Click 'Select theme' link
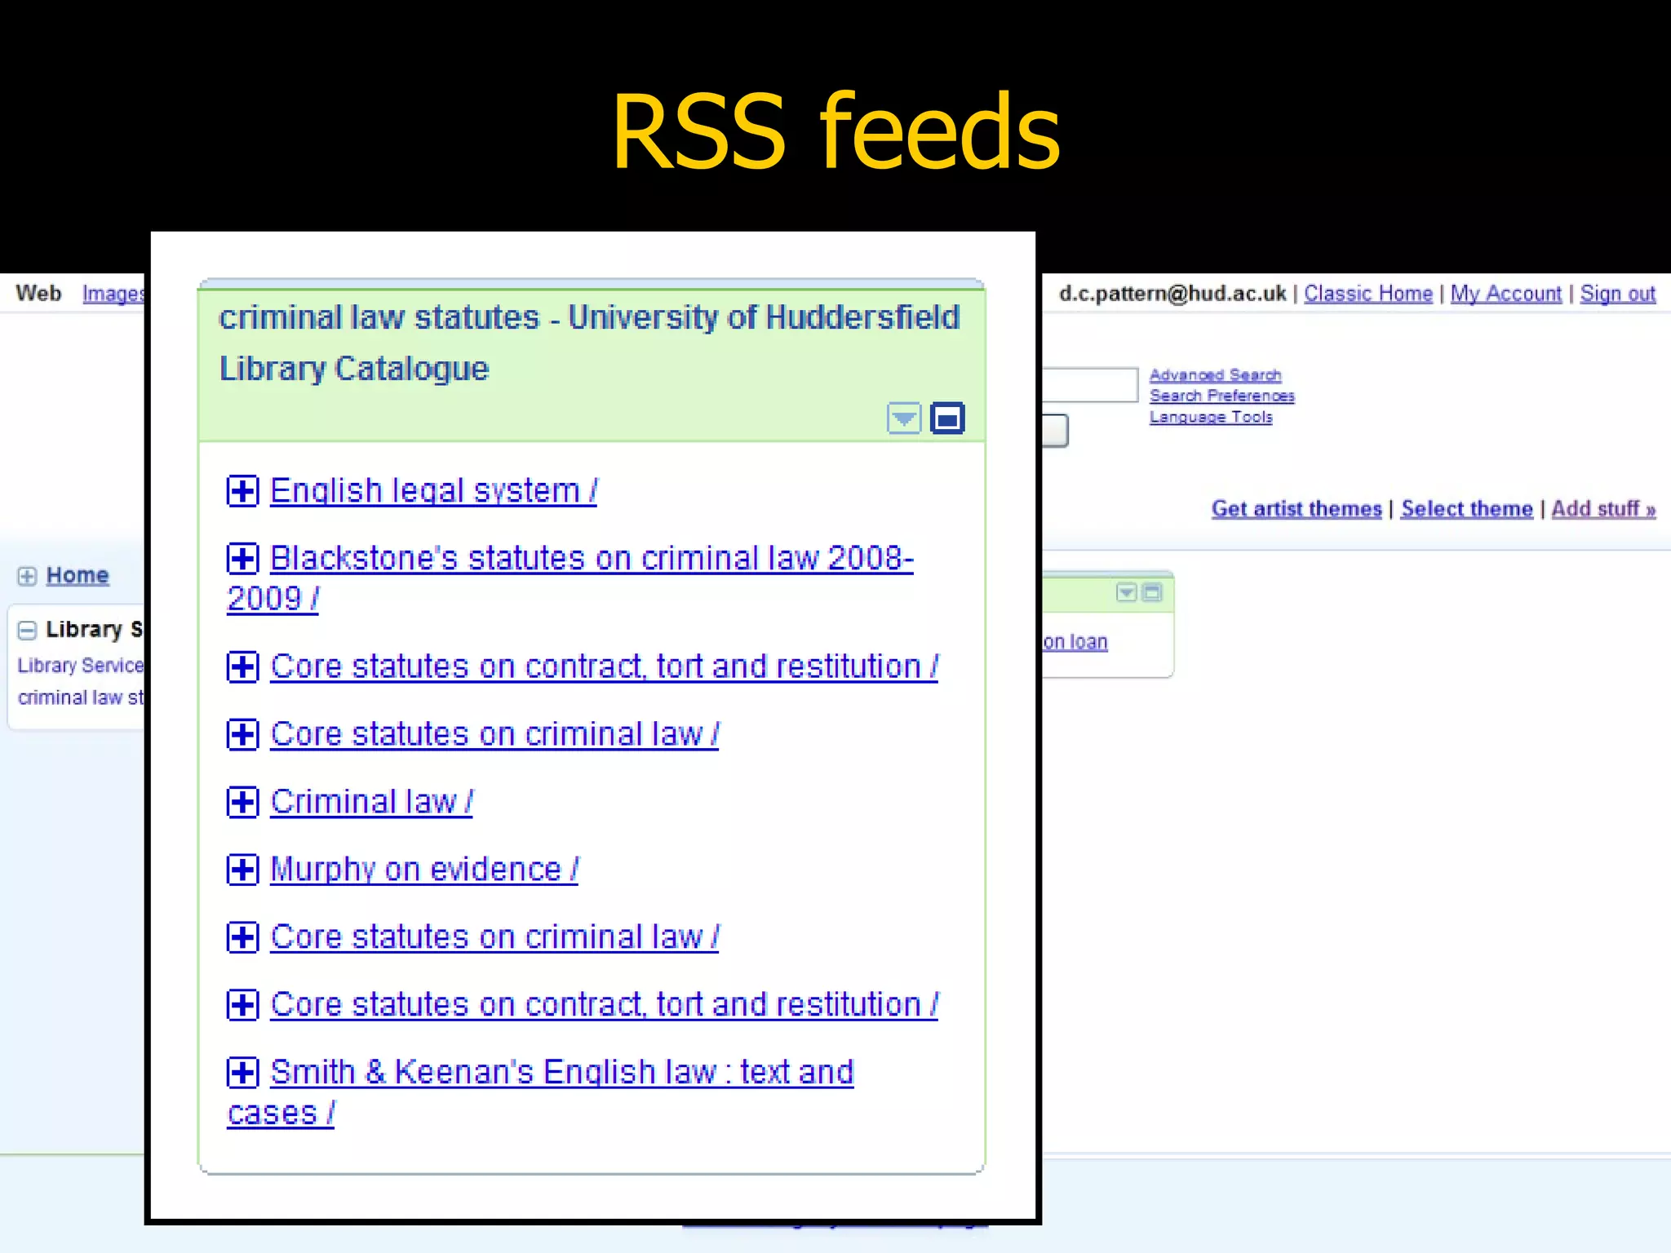This screenshot has height=1253, width=1671. click(x=1467, y=509)
